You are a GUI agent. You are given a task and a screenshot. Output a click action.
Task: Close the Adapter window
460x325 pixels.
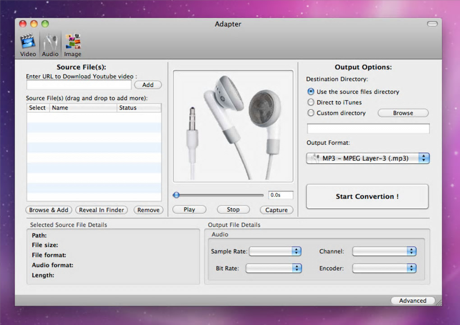[23, 24]
